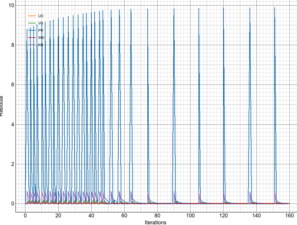Click the blue peak tip near iteration 90
Image resolution: width=297 pixels, height=225 pixels.
pos(174,8)
